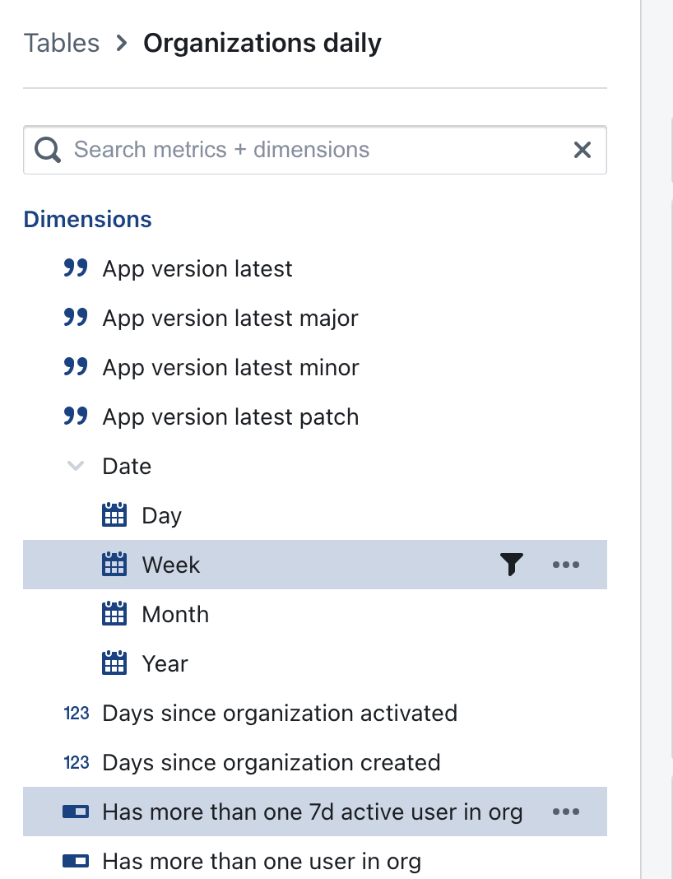This screenshot has height=879, width=673.
Task: Toggle the Month dimension on
Action: pyautogui.click(x=175, y=614)
